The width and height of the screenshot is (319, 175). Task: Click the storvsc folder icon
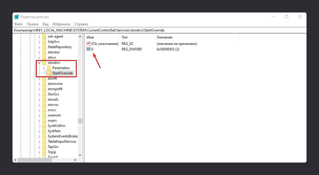click(x=44, y=105)
